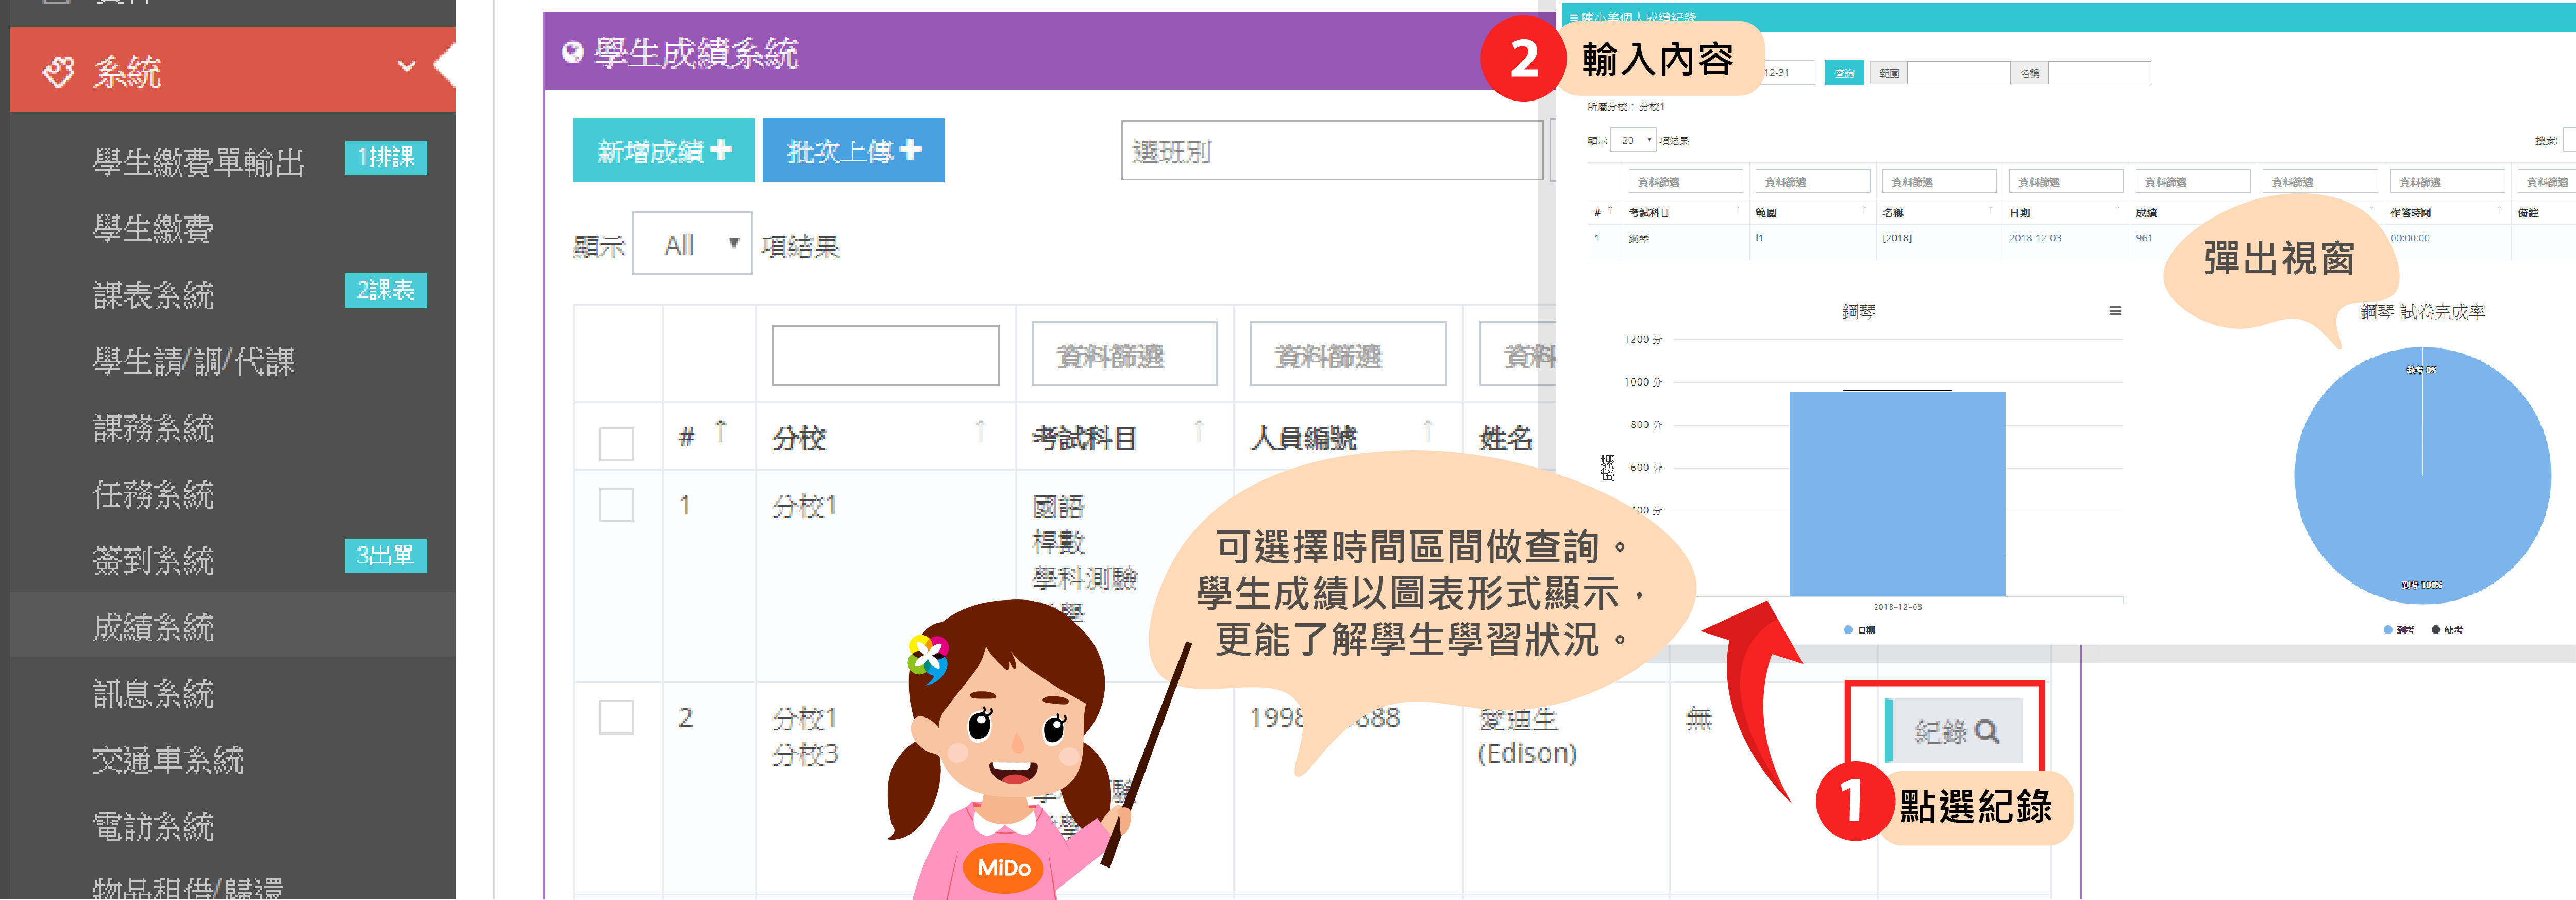Open the All results-count dropdown
2576x900 pixels.
click(691, 244)
